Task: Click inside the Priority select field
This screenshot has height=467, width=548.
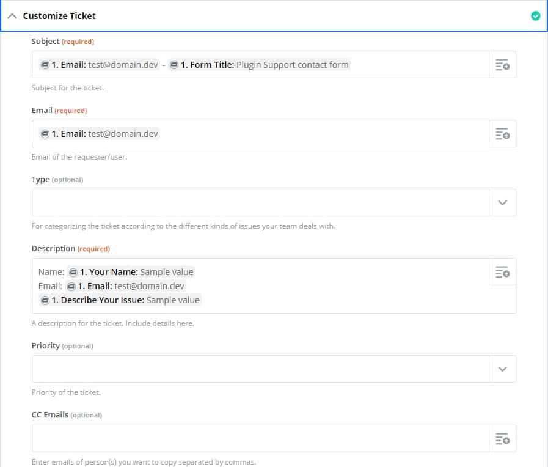Action: 260,369
